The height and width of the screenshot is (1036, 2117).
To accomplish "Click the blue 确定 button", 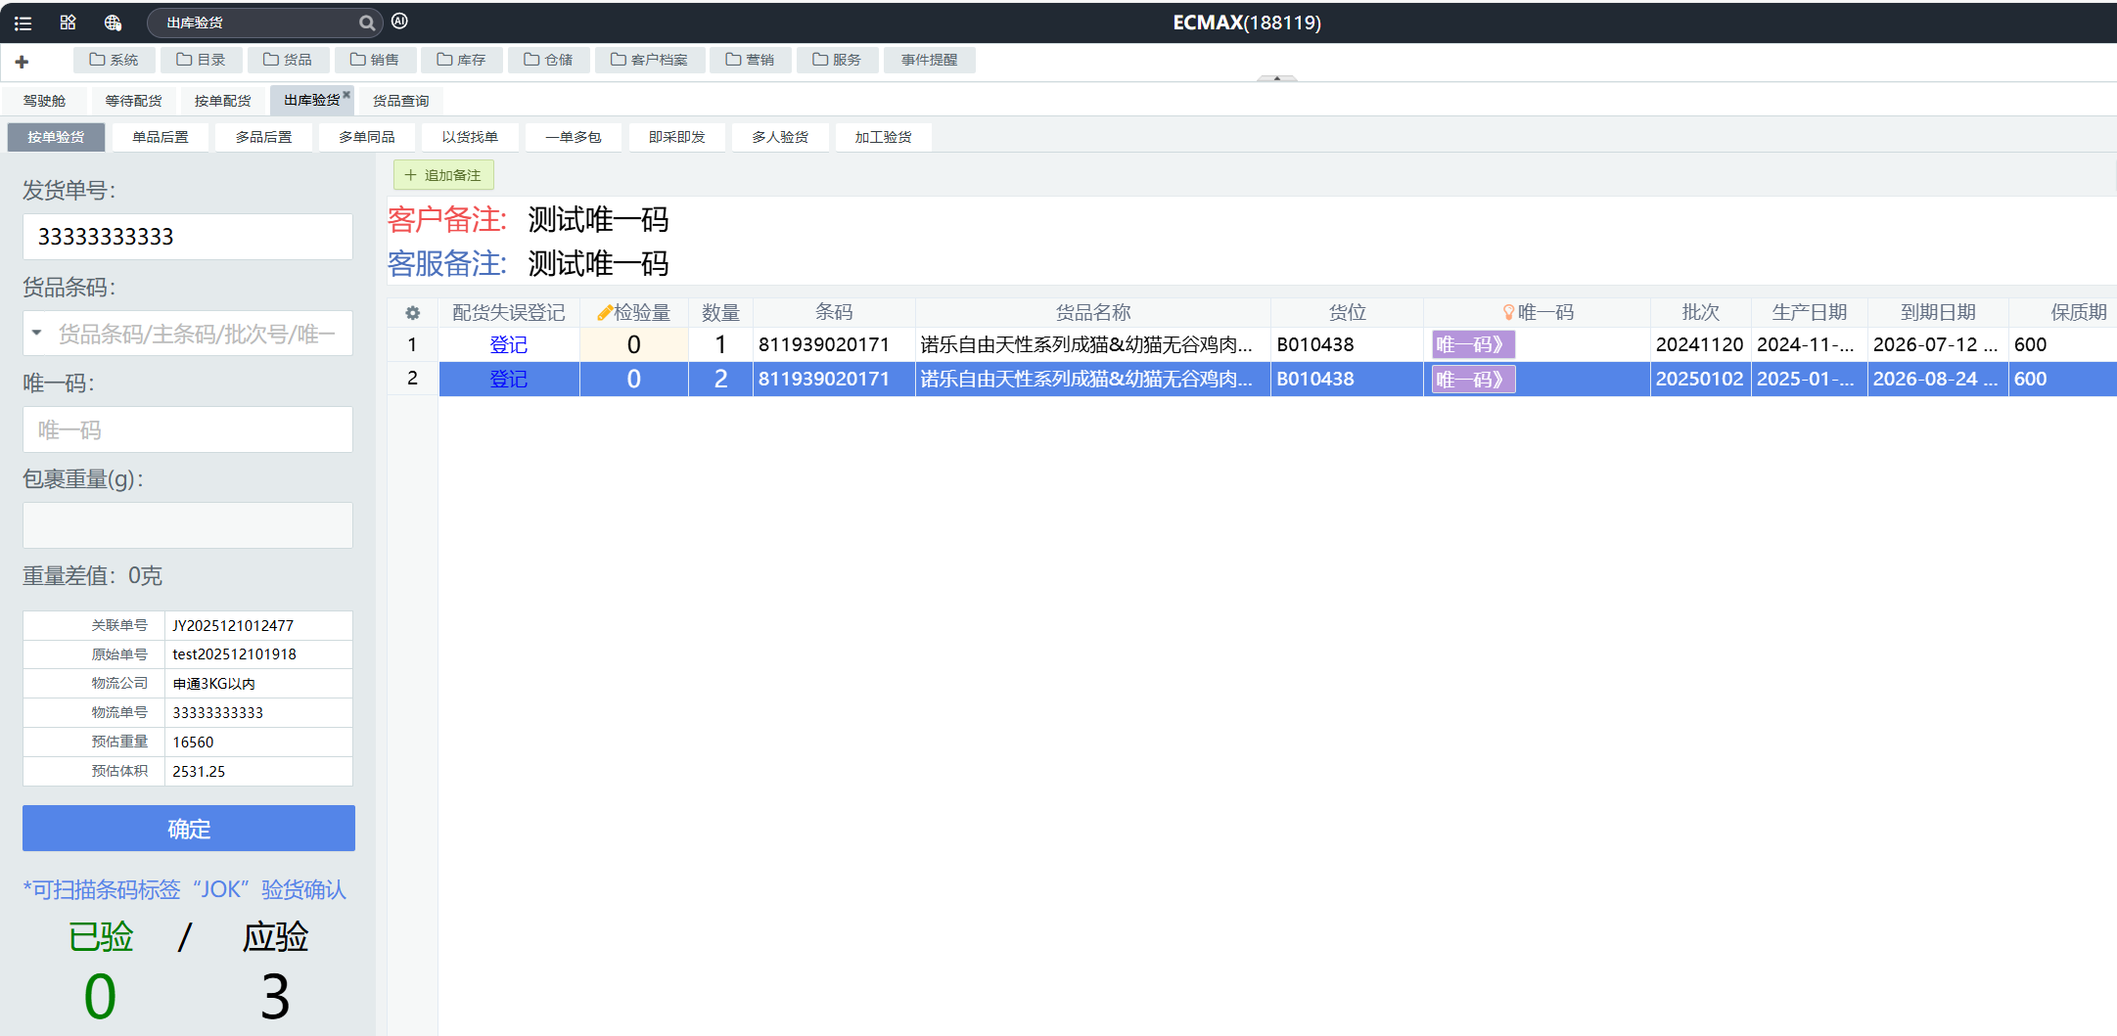I will pos(189,829).
